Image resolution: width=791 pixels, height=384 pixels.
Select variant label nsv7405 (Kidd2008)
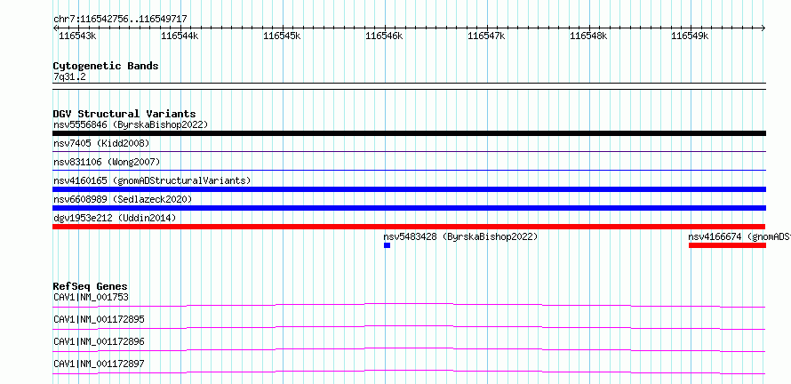(x=101, y=143)
